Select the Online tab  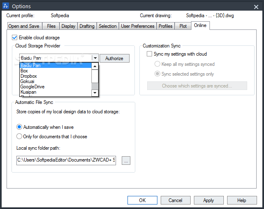pos(200,25)
